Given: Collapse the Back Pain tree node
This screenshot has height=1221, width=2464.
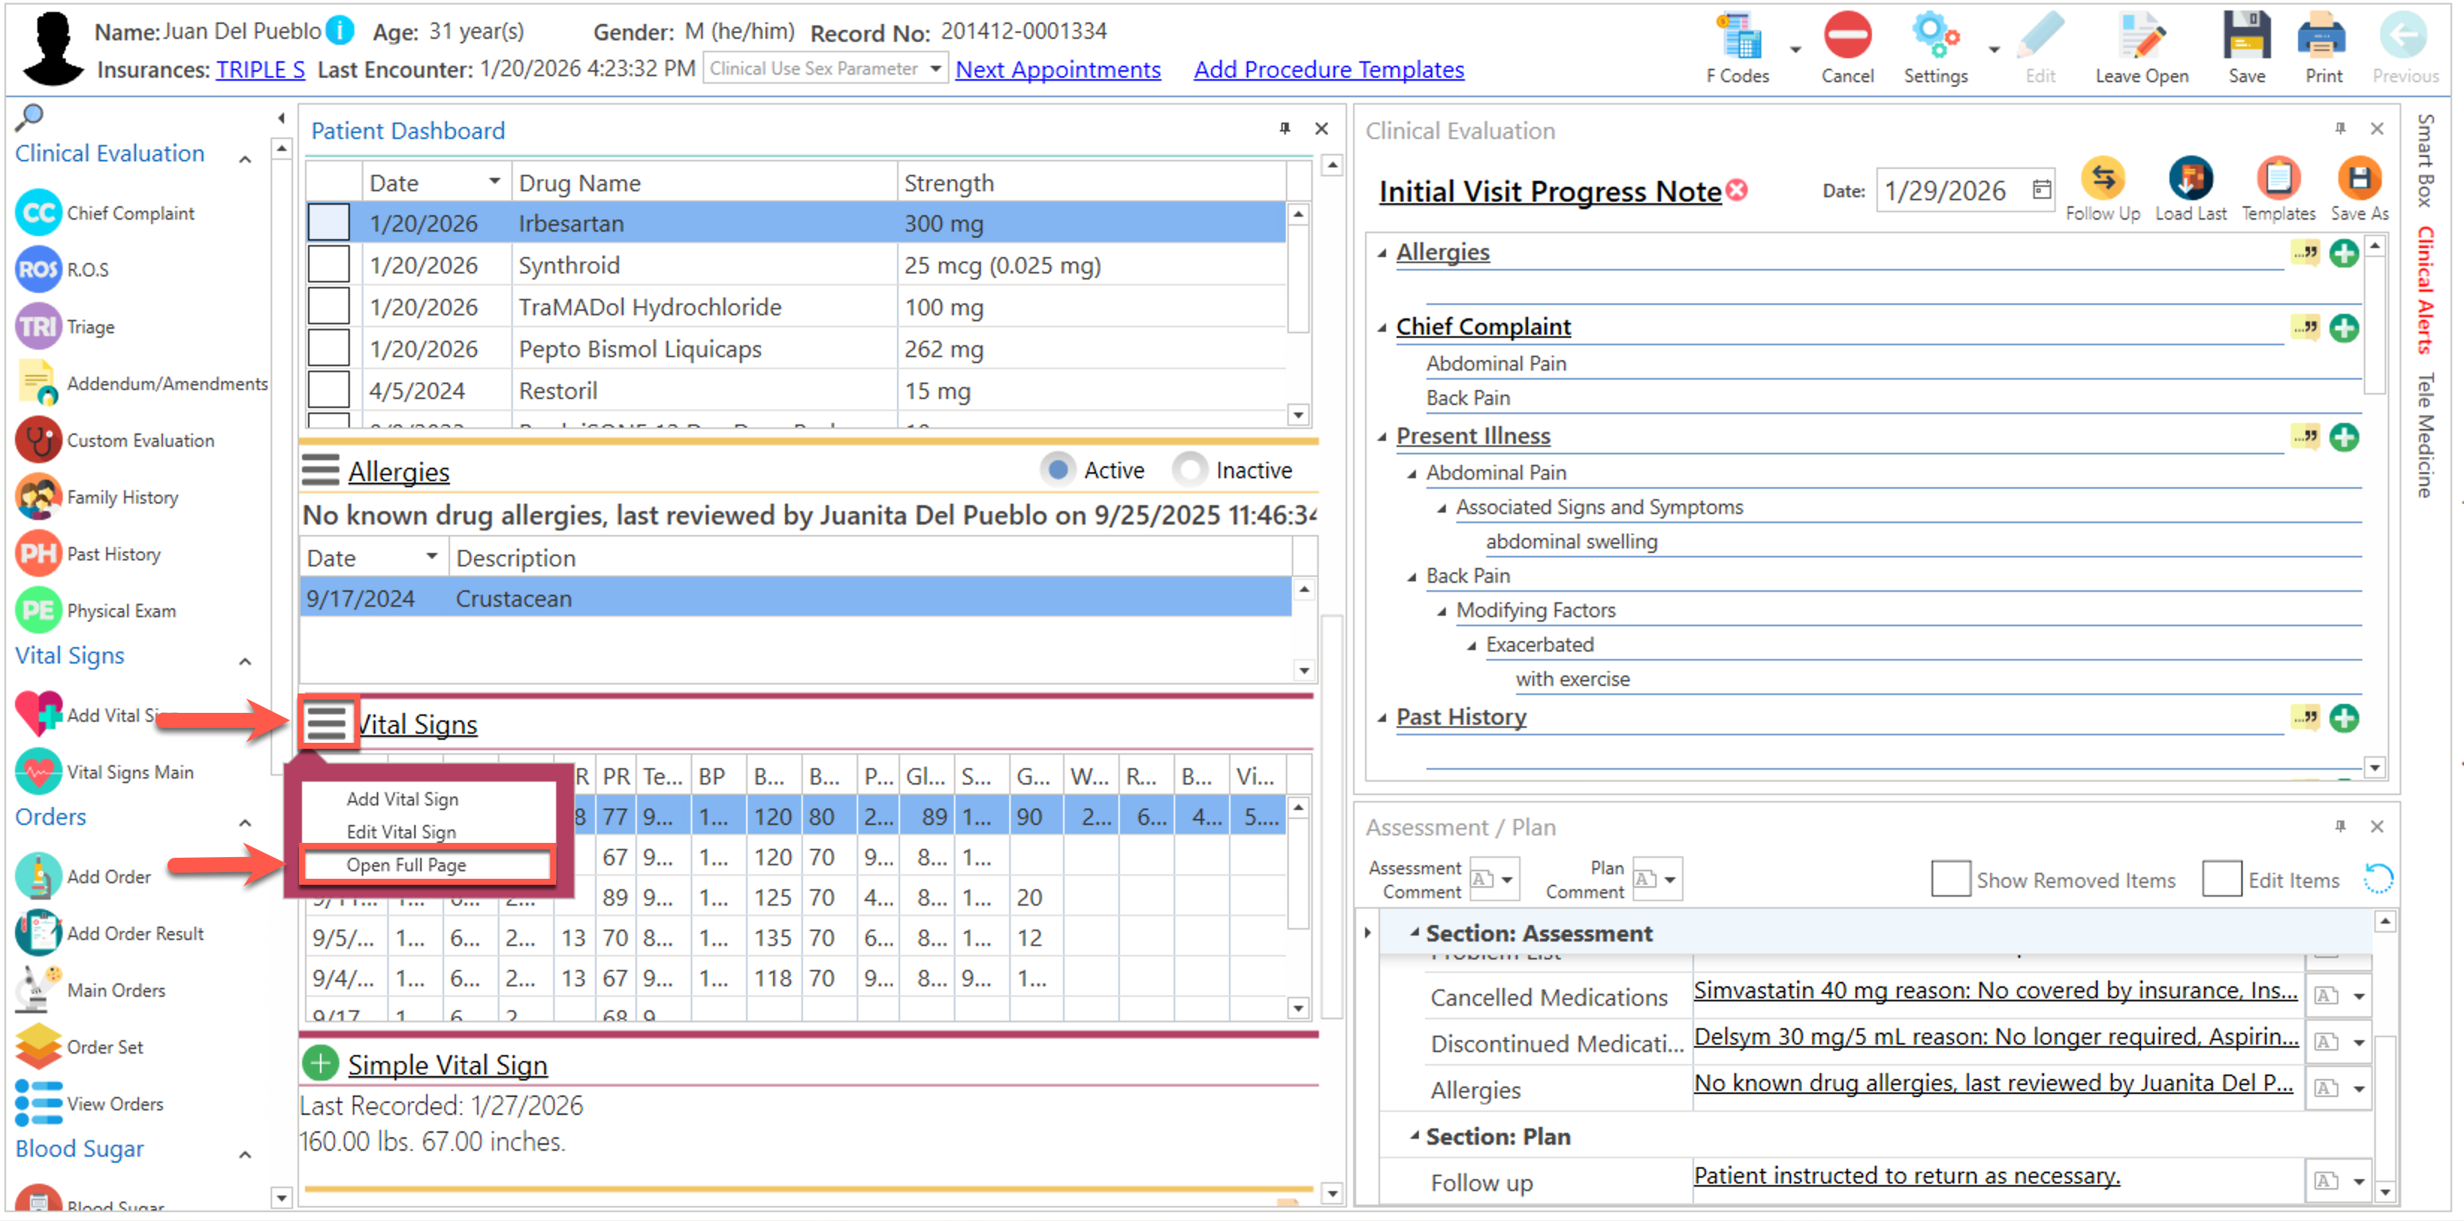Looking at the screenshot, I should [1411, 577].
